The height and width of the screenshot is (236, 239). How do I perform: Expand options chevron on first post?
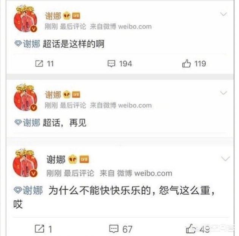(223, 14)
